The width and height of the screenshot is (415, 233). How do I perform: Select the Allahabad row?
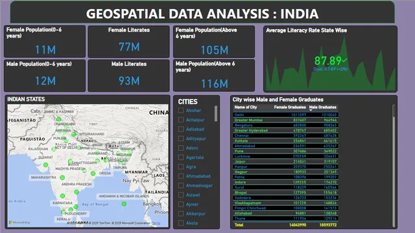coord(285,213)
